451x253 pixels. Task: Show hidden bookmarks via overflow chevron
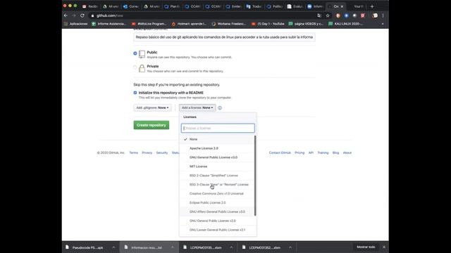coord(383,24)
